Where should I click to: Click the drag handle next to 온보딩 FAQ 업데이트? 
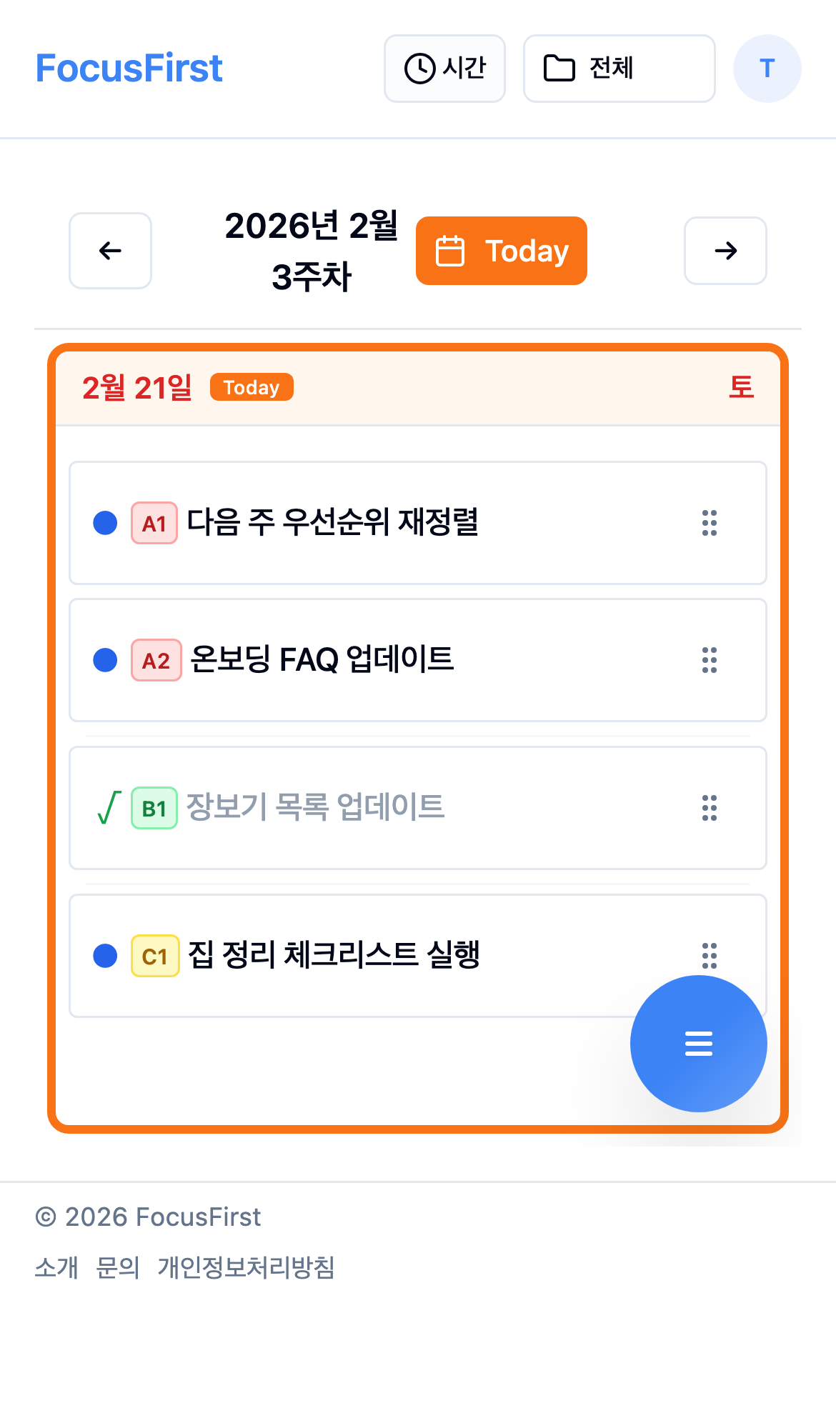(x=709, y=661)
